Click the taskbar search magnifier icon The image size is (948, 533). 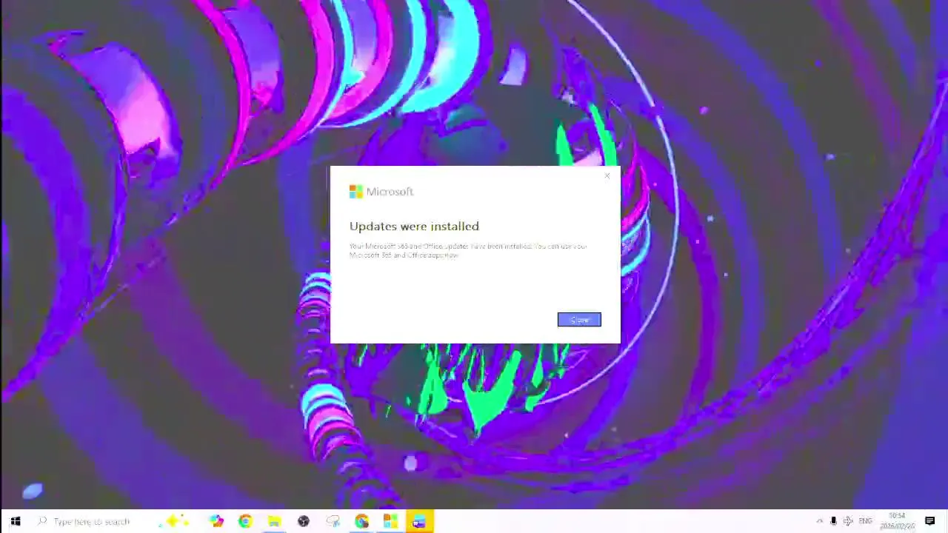point(42,521)
